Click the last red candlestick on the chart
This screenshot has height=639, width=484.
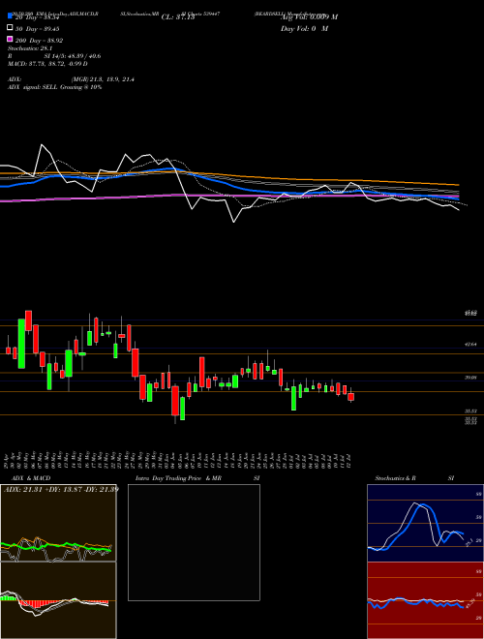coord(350,396)
